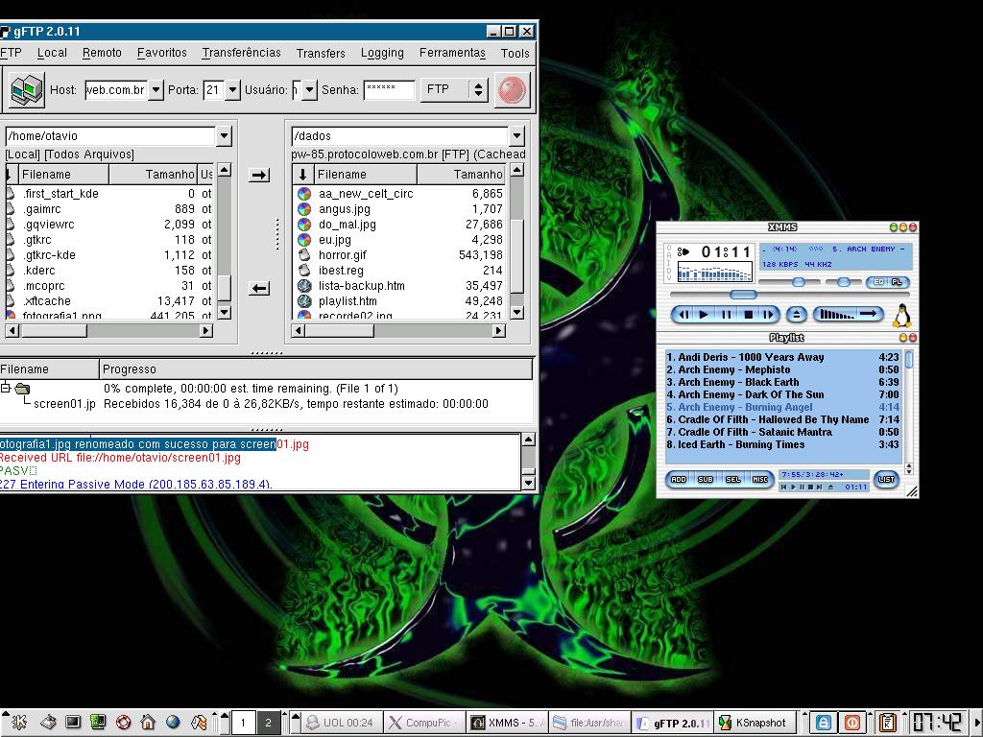This screenshot has height=737, width=983.
Task: Open the Remoto menu in gFTP
Action: coord(102,54)
